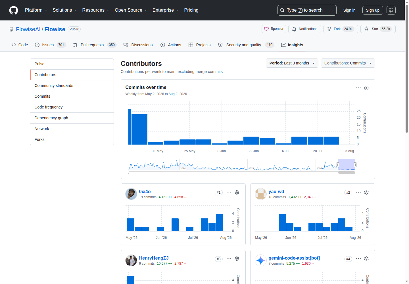Open three-dot menu on gemini-code-assist[bot] card
This screenshot has width=409, height=284.
(358, 259)
